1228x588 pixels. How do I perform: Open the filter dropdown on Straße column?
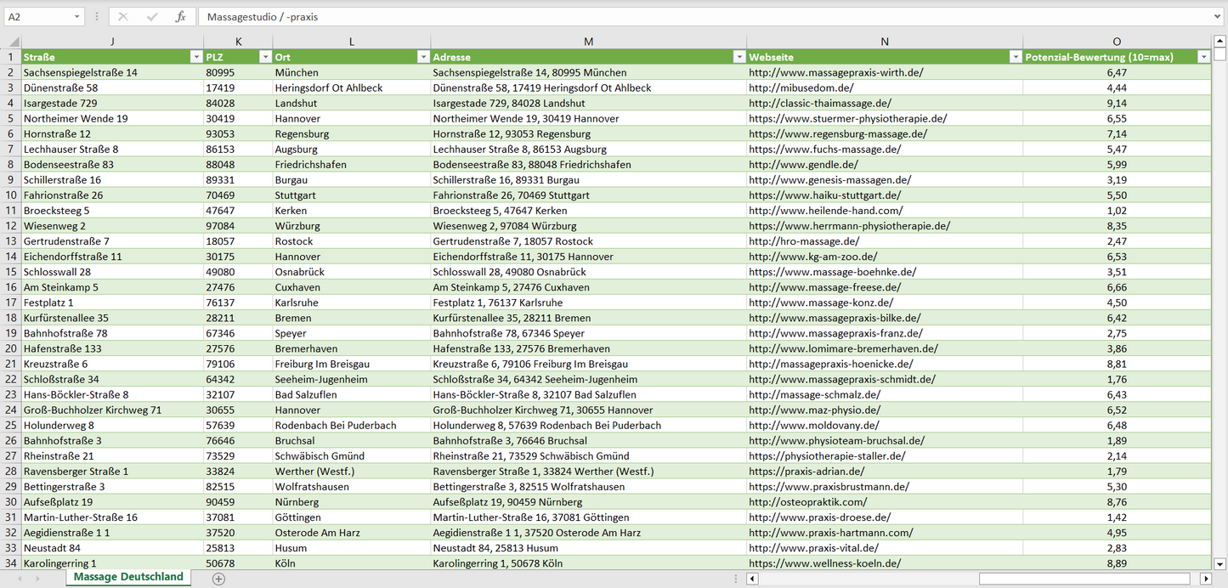tap(195, 55)
